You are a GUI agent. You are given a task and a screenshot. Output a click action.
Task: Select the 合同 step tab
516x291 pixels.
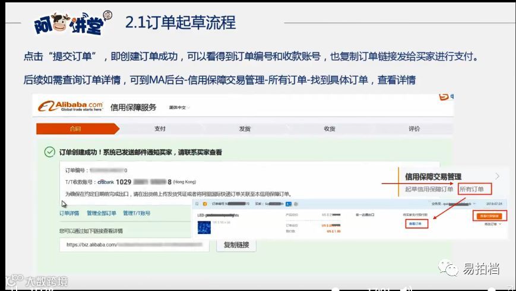pyautogui.click(x=77, y=129)
